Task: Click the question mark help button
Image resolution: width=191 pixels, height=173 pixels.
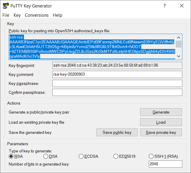Action: [165, 6]
